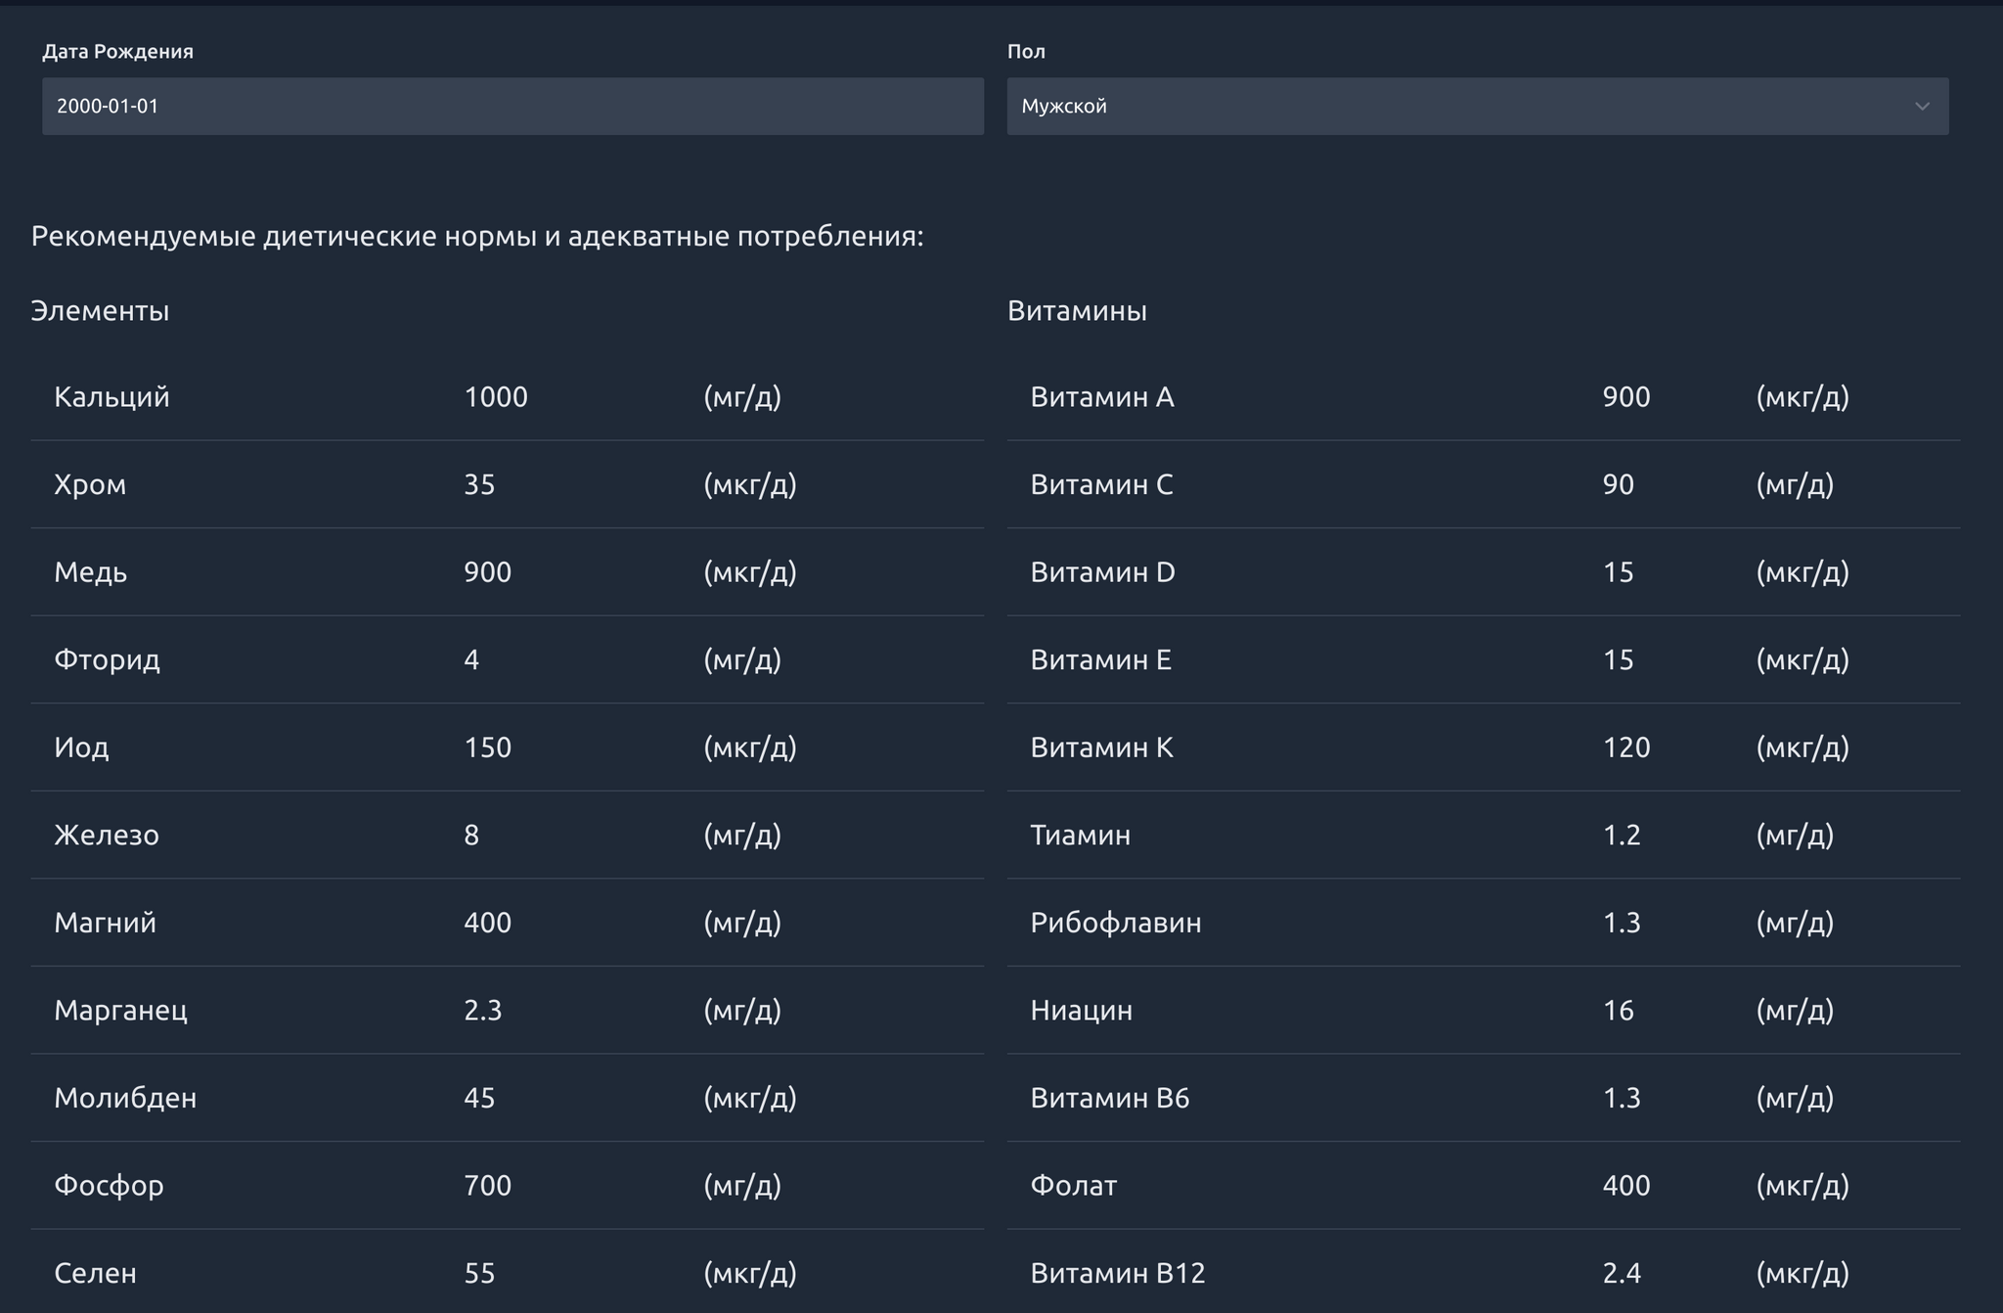Image resolution: width=2003 pixels, height=1313 pixels.
Task: Click the date of birth input field
Action: (x=512, y=106)
